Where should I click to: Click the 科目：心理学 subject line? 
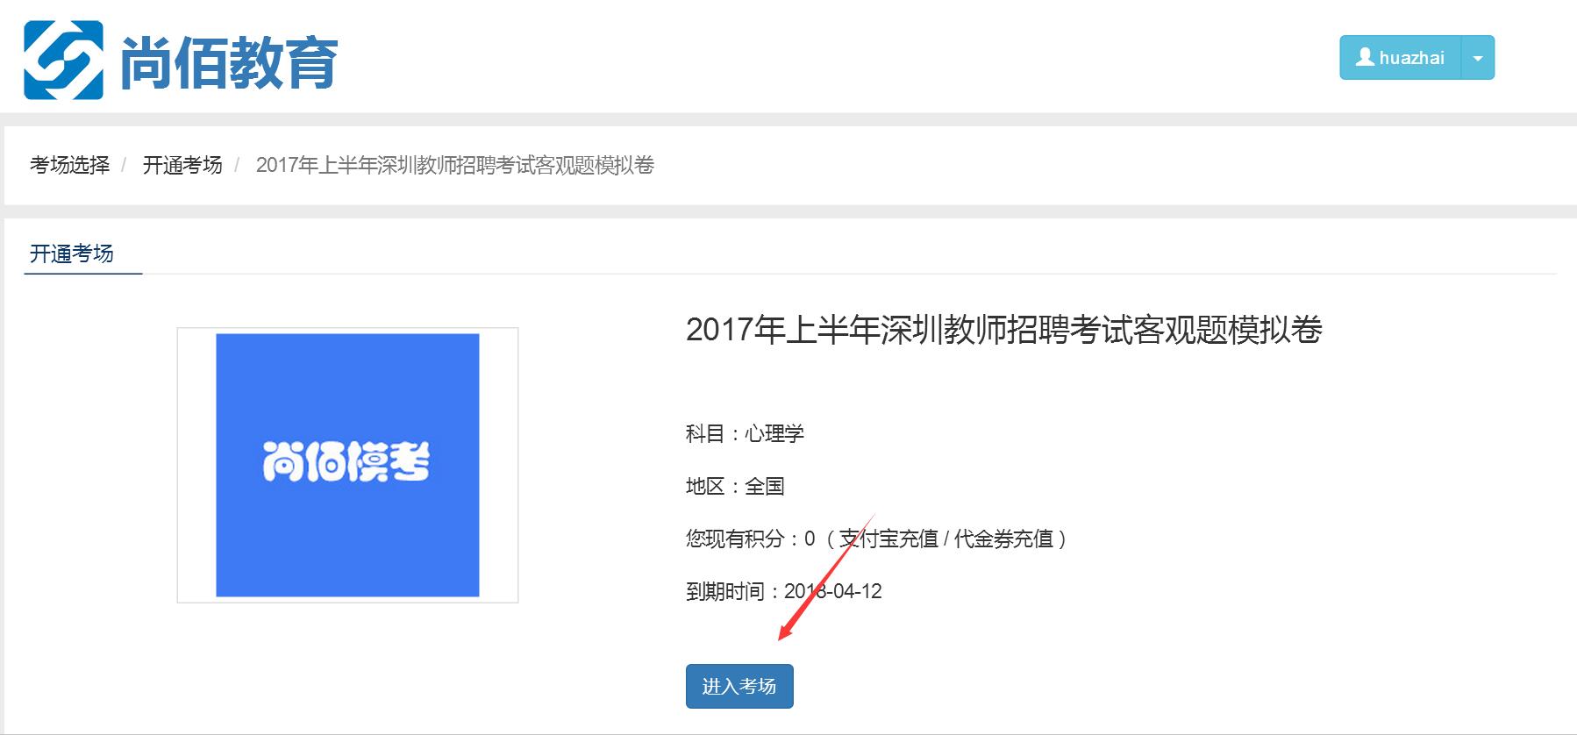click(x=745, y=433)
